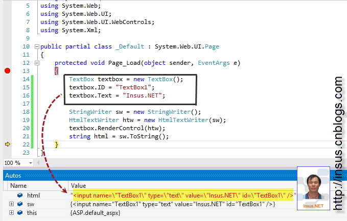
Task: Click the "TextBox1" string on line 15
Action: 133,87
